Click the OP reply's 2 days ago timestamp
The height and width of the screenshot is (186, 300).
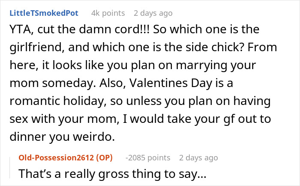coord(198,157)
